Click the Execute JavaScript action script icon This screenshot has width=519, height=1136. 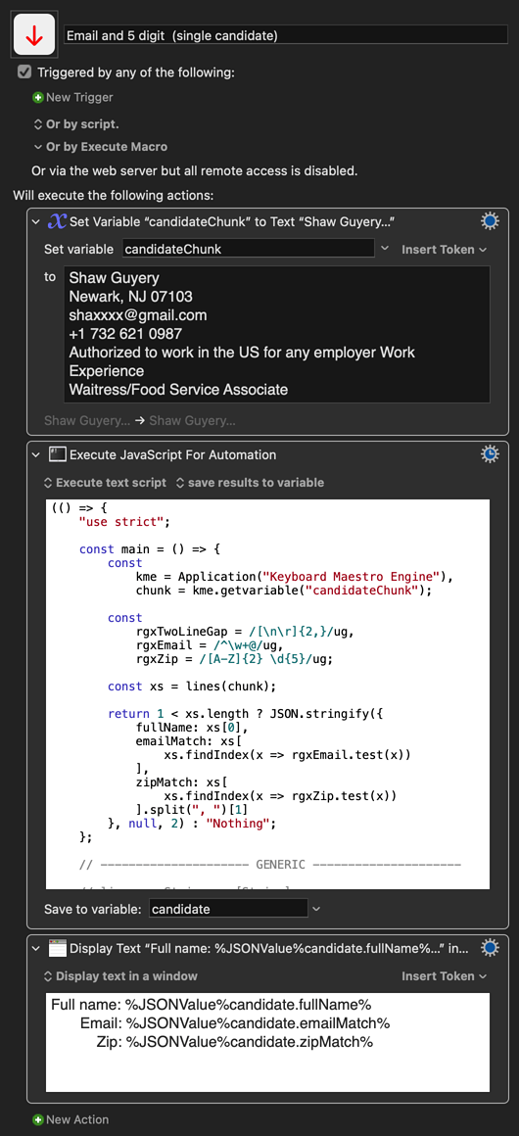click(x=57, y=454)
